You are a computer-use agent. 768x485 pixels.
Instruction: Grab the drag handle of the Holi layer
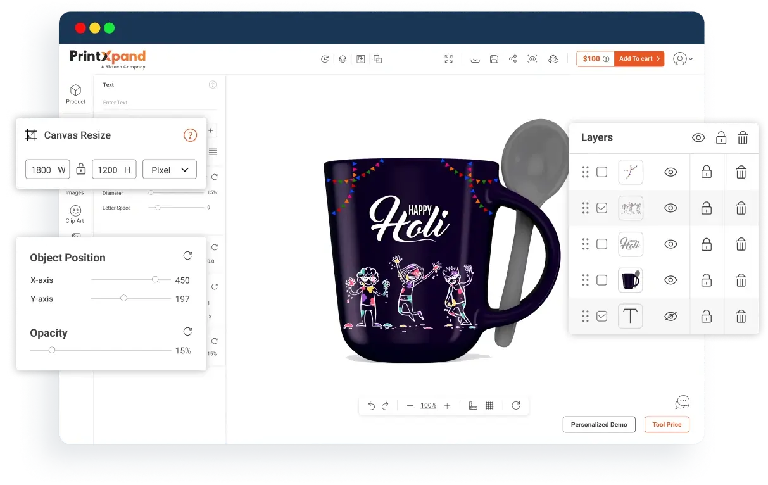point(585,244)
